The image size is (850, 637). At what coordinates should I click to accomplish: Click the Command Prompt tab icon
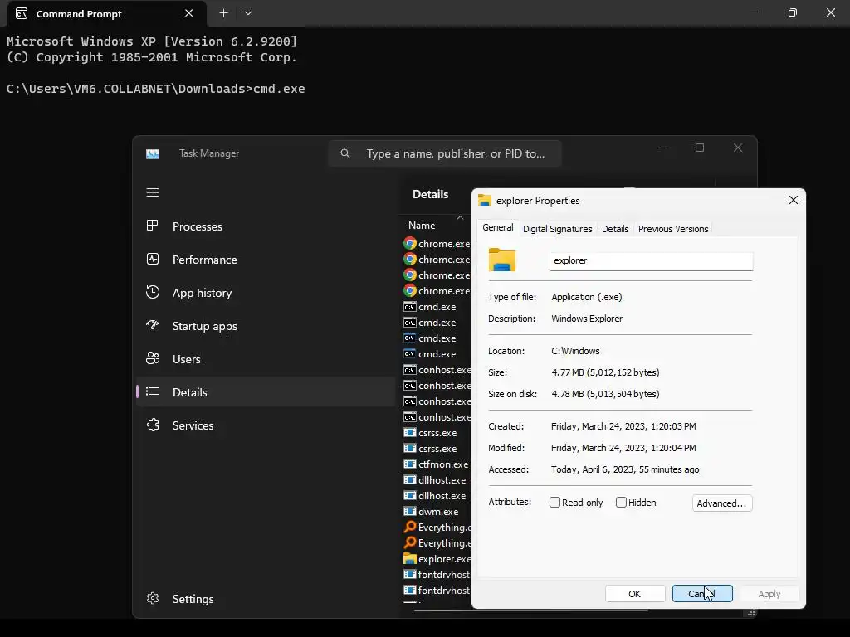(21, 13)
